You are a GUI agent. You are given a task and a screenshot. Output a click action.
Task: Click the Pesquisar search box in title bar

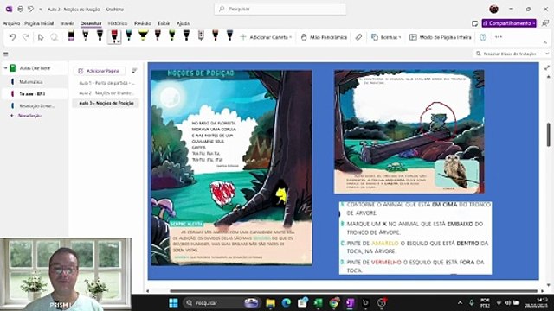(x=280, y=9)
